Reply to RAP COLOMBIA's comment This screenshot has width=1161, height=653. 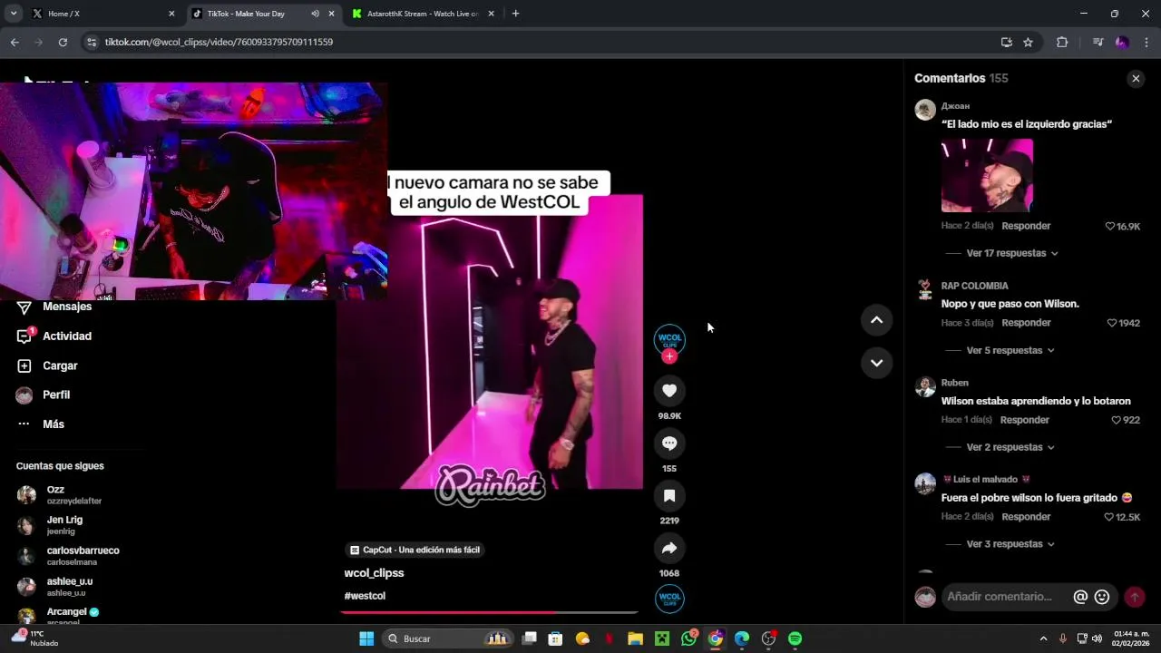pos(1026,323)
